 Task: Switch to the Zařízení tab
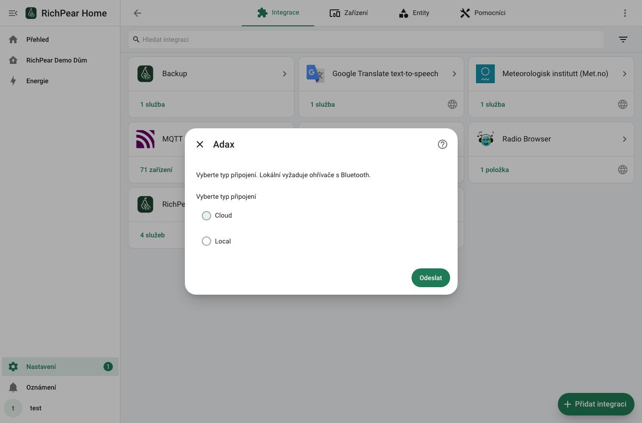point(349,13)
